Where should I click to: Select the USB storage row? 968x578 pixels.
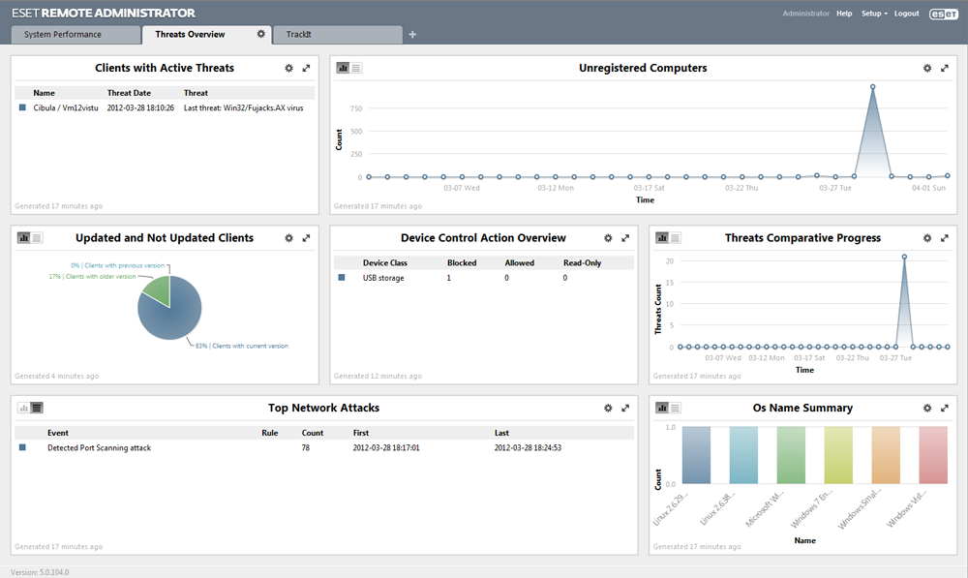coord(484,278)
